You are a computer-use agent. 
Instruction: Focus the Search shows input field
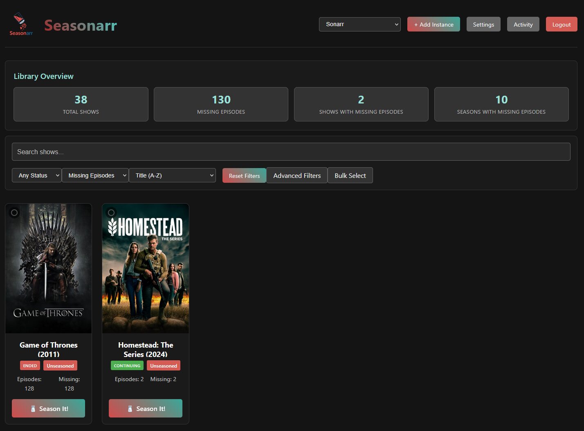(x=291, y=152)
